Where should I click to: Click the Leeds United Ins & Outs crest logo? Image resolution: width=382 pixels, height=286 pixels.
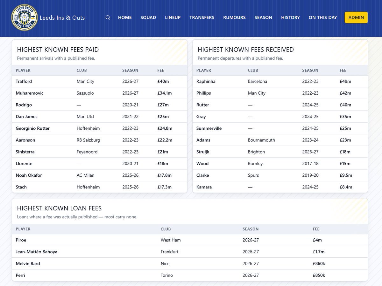pyautogui.click(x=24, y=18)
